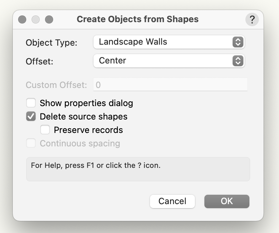Open the Center offset dropdown
This screenshot has width=279, height=233.
(x=164, y=61)
